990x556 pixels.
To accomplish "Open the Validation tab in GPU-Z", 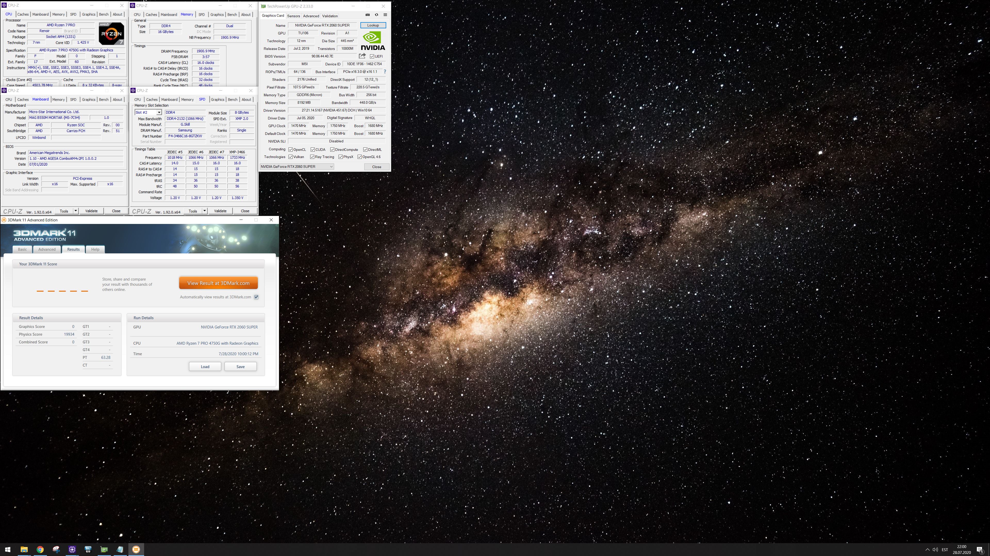I will pyautogui.click(x=330, y=16).
